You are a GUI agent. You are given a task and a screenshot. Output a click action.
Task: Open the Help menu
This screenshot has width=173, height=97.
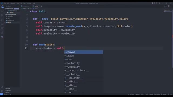[34, 3]
